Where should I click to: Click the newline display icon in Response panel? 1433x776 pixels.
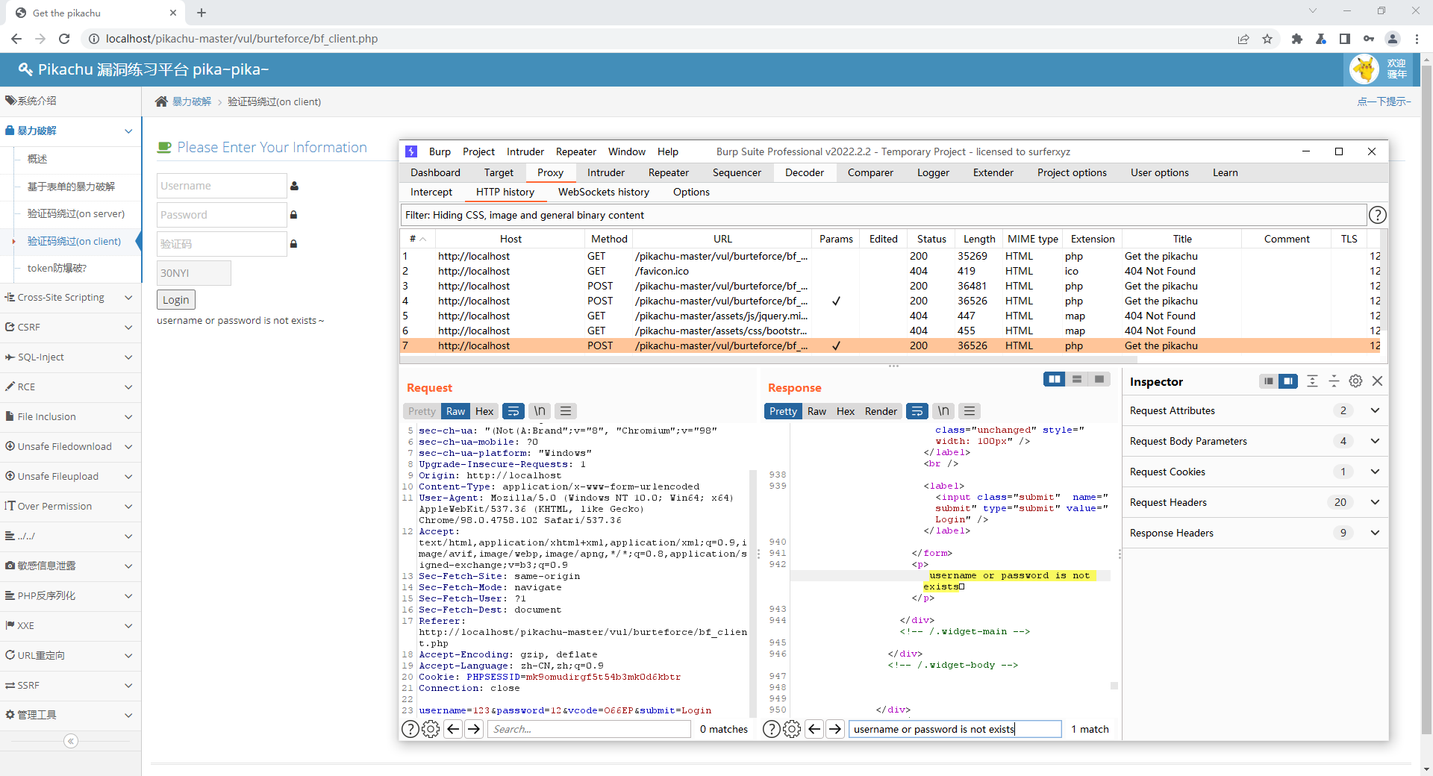pyautogui.click(x=943, y=411)
